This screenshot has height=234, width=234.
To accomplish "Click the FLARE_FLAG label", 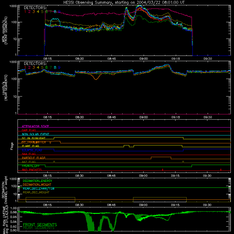I will coord(30,146).
